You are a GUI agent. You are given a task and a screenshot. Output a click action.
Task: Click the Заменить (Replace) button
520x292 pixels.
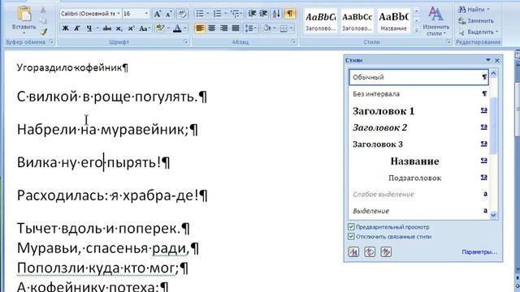[x=476, y=21]
